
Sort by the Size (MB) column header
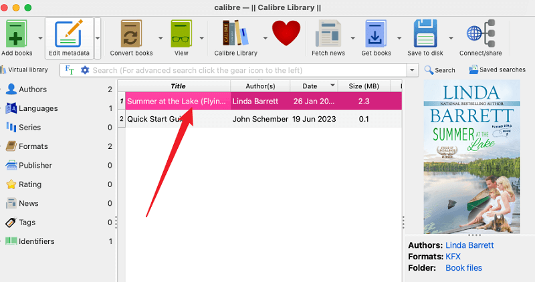click(364, 86)
